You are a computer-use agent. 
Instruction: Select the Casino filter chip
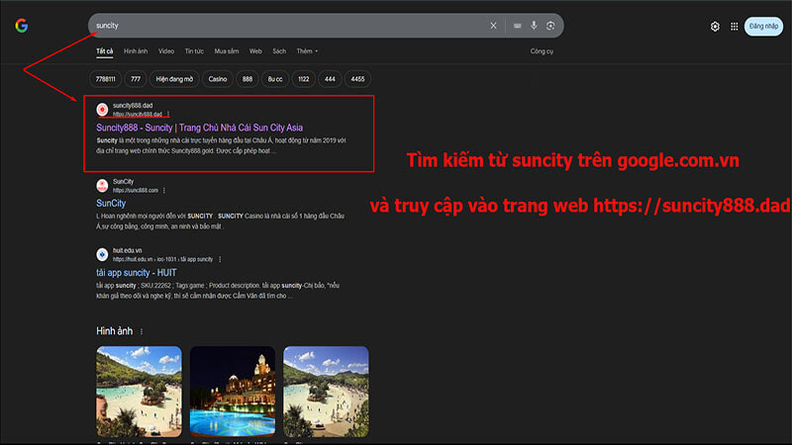[x=216, y=78]
